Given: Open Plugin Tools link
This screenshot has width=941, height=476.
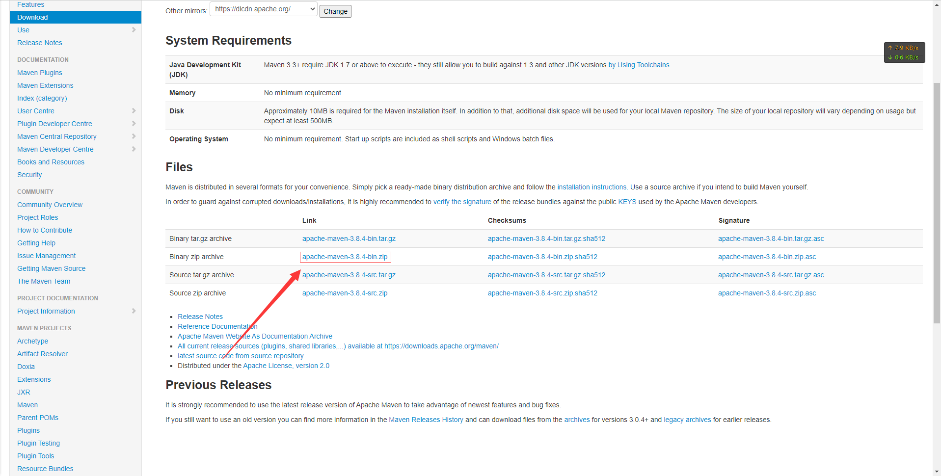Looking at the screenshot, I should pos(35,456).
